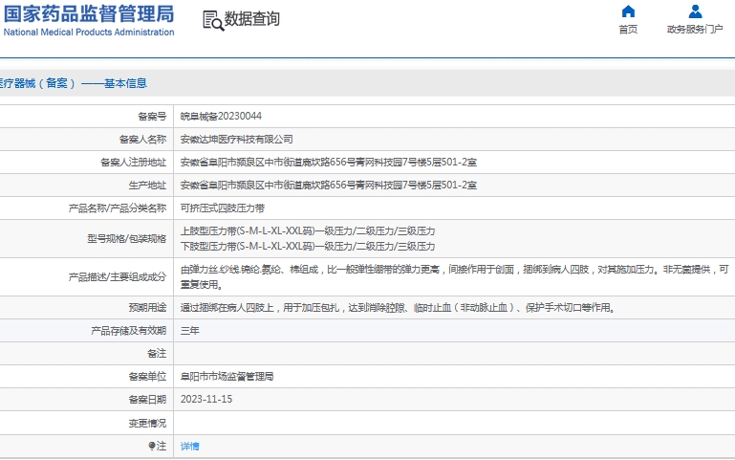Select product name 可挤压式四肢压力带

click(x=223, y=208)
